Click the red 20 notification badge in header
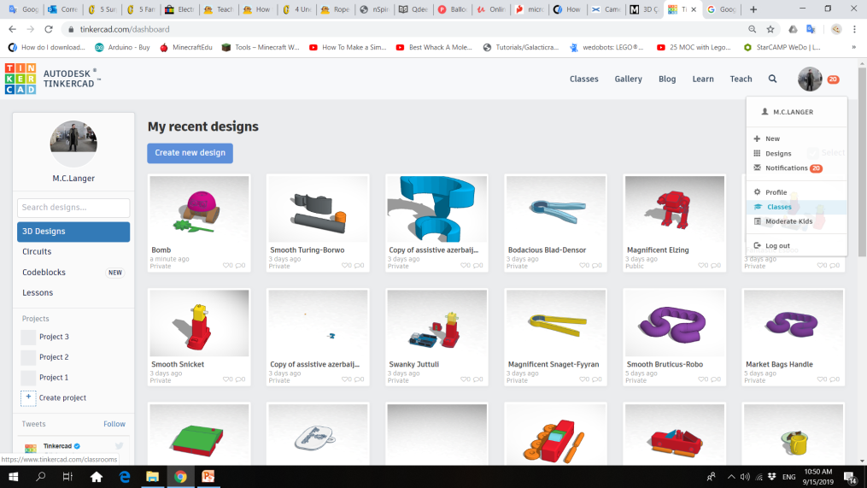This screenshot has height=488, width=867. pos(833,79)
